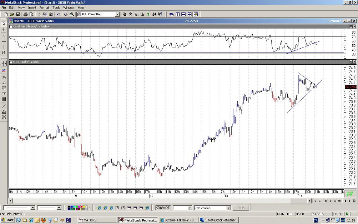This screenshot has height=224, width=358.
Task: Click the Undo arrow icon
Action: [58, 14]
